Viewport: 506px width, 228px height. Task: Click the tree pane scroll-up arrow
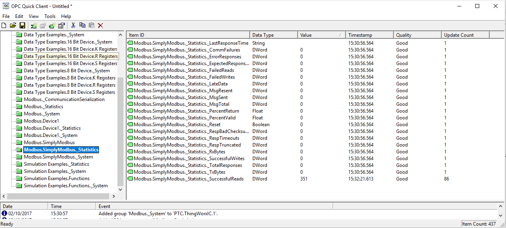(x=121, y=34)
